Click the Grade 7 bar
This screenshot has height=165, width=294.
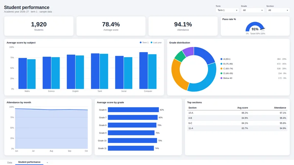pos(133,117)
